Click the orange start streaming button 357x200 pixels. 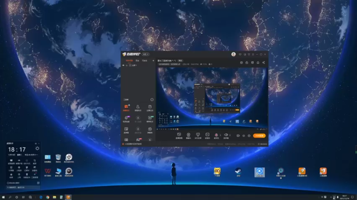[x=259, y=136]
